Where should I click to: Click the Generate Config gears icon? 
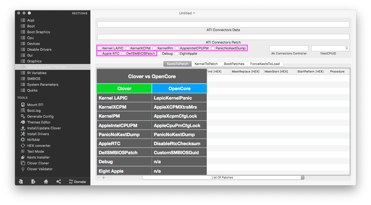(23, 116)
